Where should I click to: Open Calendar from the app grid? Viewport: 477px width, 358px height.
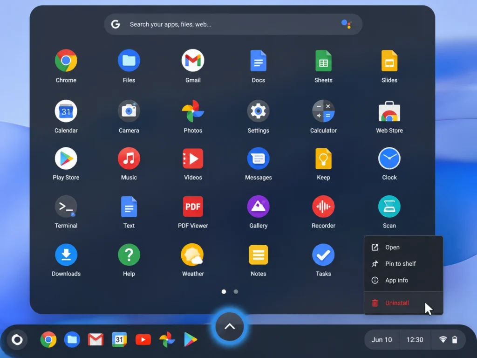tap(66, 111)
